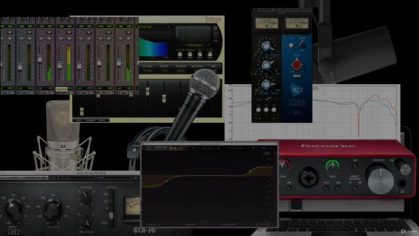Click the Focusrite headphone volume knob

point(405,170)
